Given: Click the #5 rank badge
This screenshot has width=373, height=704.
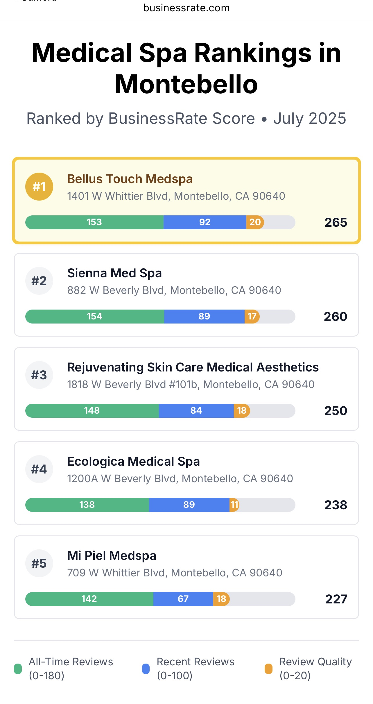Looking at the screenshot, I should point(39,563).
